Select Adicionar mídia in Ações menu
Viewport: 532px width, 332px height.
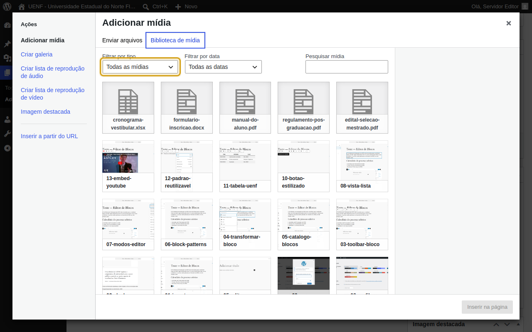coord(42,40)
